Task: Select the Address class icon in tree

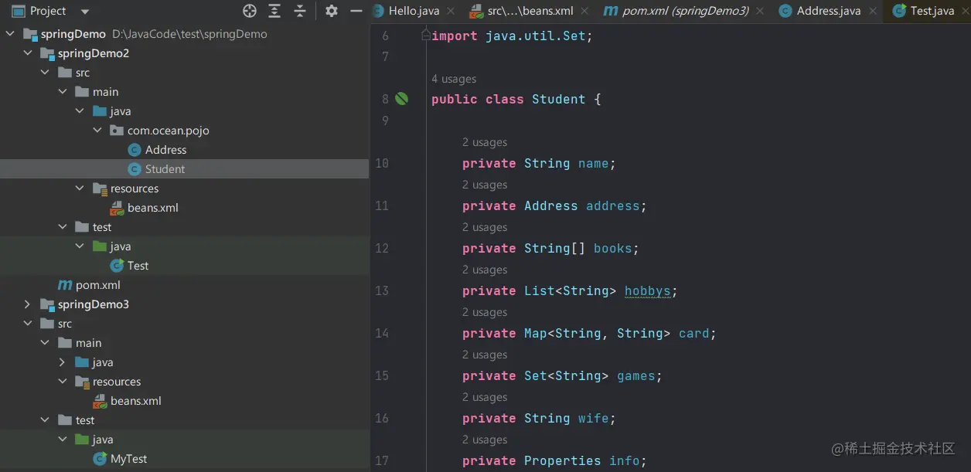Action: (x=135, y=150)
